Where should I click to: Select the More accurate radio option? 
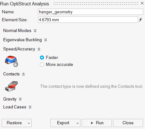[x=42, y=65]
